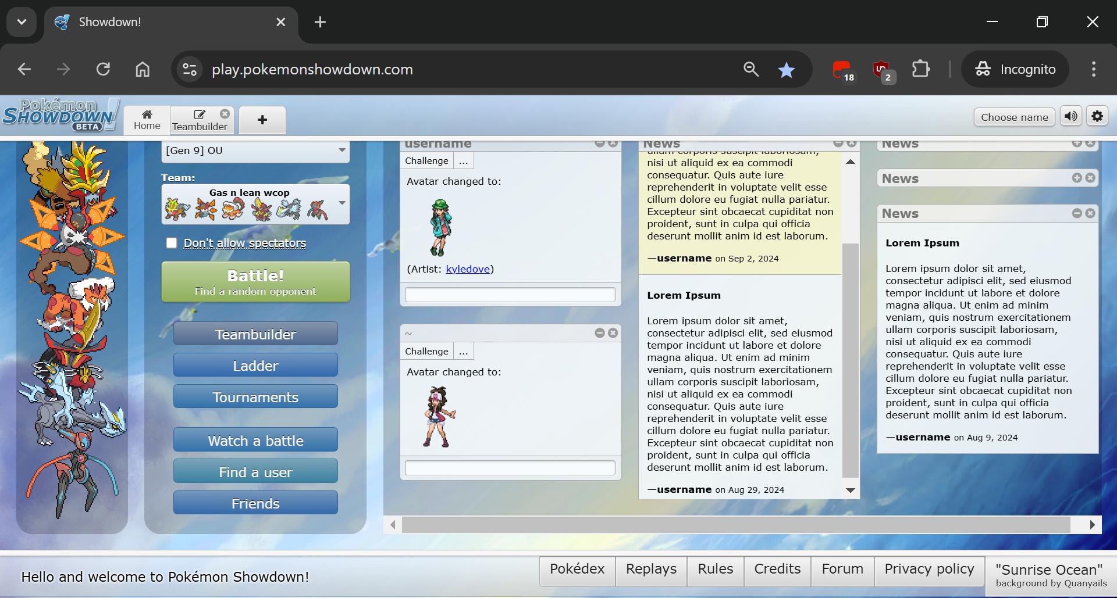Open the browser zoom magnifier icon
This screenshot has width=1117, height=598.
[751, 69]
